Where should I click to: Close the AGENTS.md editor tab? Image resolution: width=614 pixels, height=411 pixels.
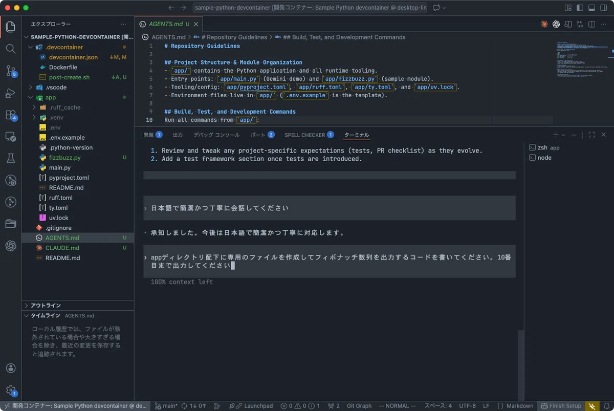pyautogui.click(x=196, y=24)
